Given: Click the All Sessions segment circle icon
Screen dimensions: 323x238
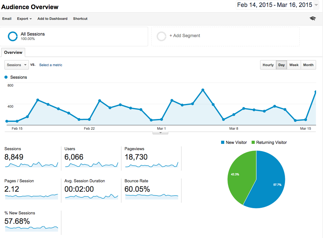Looking at the screenshot, I should click(x=13, y=36).
